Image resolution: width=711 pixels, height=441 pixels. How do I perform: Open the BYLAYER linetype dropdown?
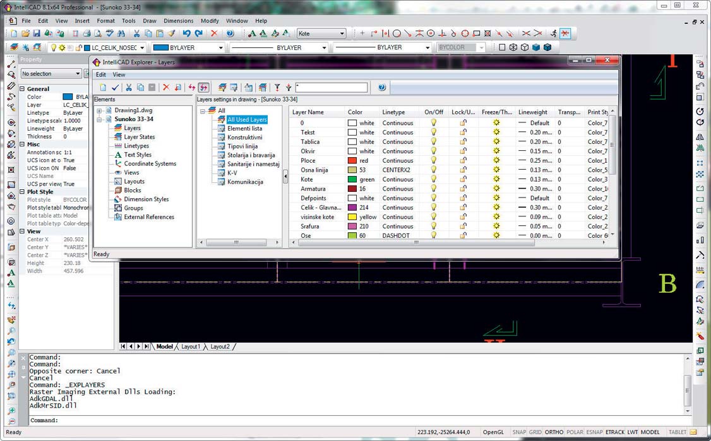[324, 47]
